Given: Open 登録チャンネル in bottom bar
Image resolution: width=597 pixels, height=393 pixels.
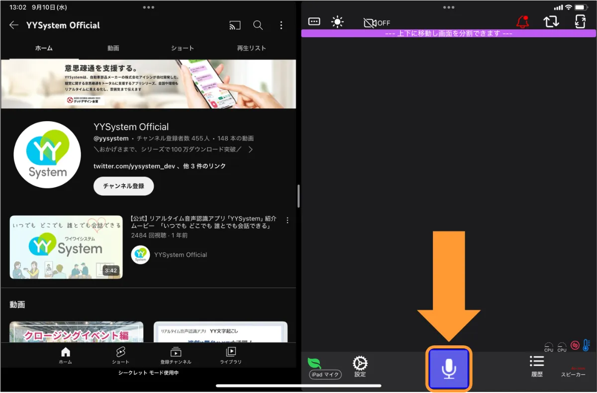Looking at the screenshot, I should (176, 356).
